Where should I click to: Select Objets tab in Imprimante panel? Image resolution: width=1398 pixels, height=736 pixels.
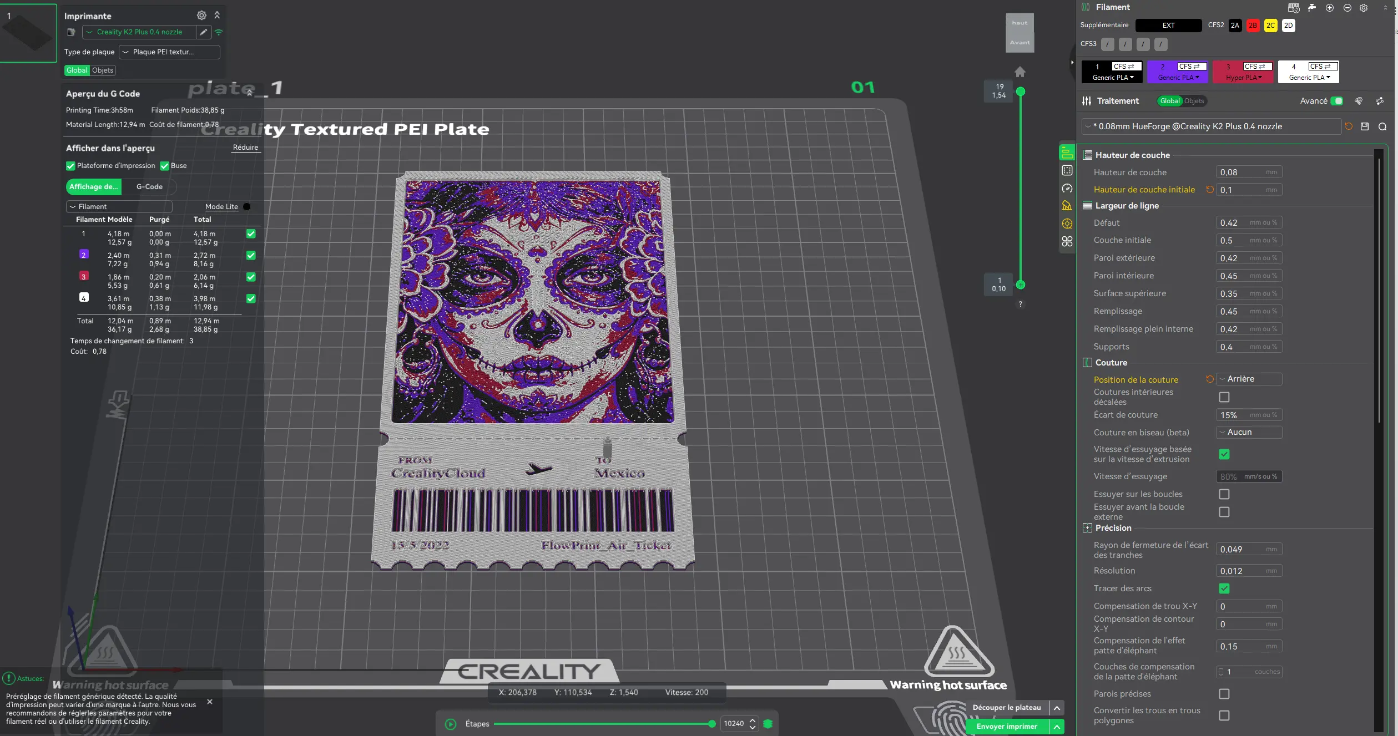pos(103,70)
